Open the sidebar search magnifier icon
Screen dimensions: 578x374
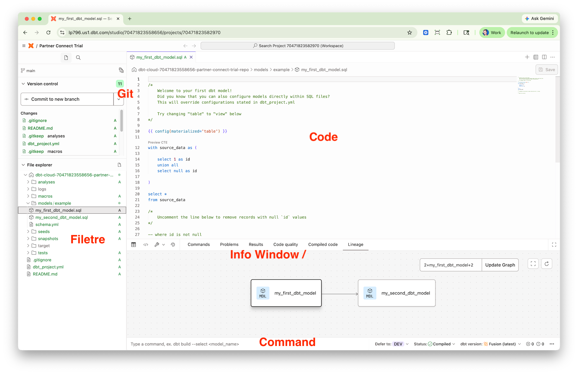click(x=78, y=58)
